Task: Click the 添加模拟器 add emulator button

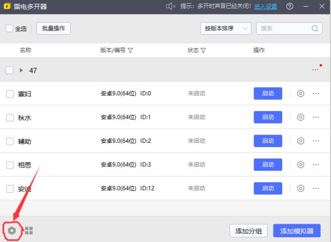Action: tap(297, 231)
